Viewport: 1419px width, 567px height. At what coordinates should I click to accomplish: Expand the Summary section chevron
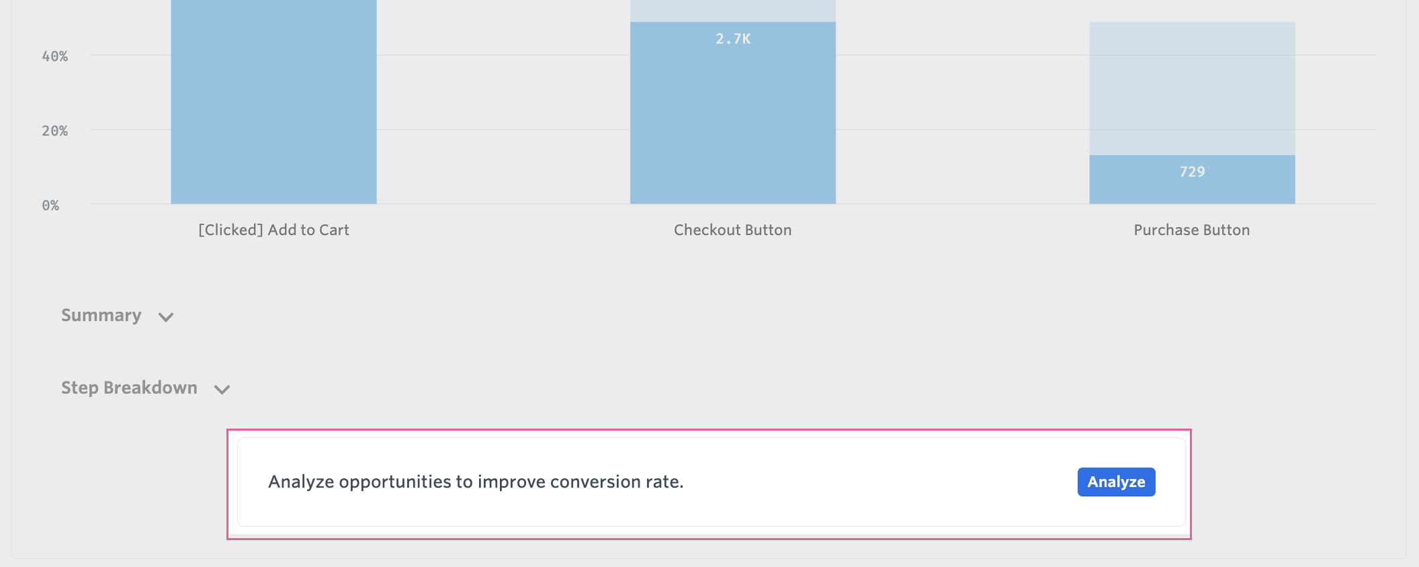coord(166,317)
